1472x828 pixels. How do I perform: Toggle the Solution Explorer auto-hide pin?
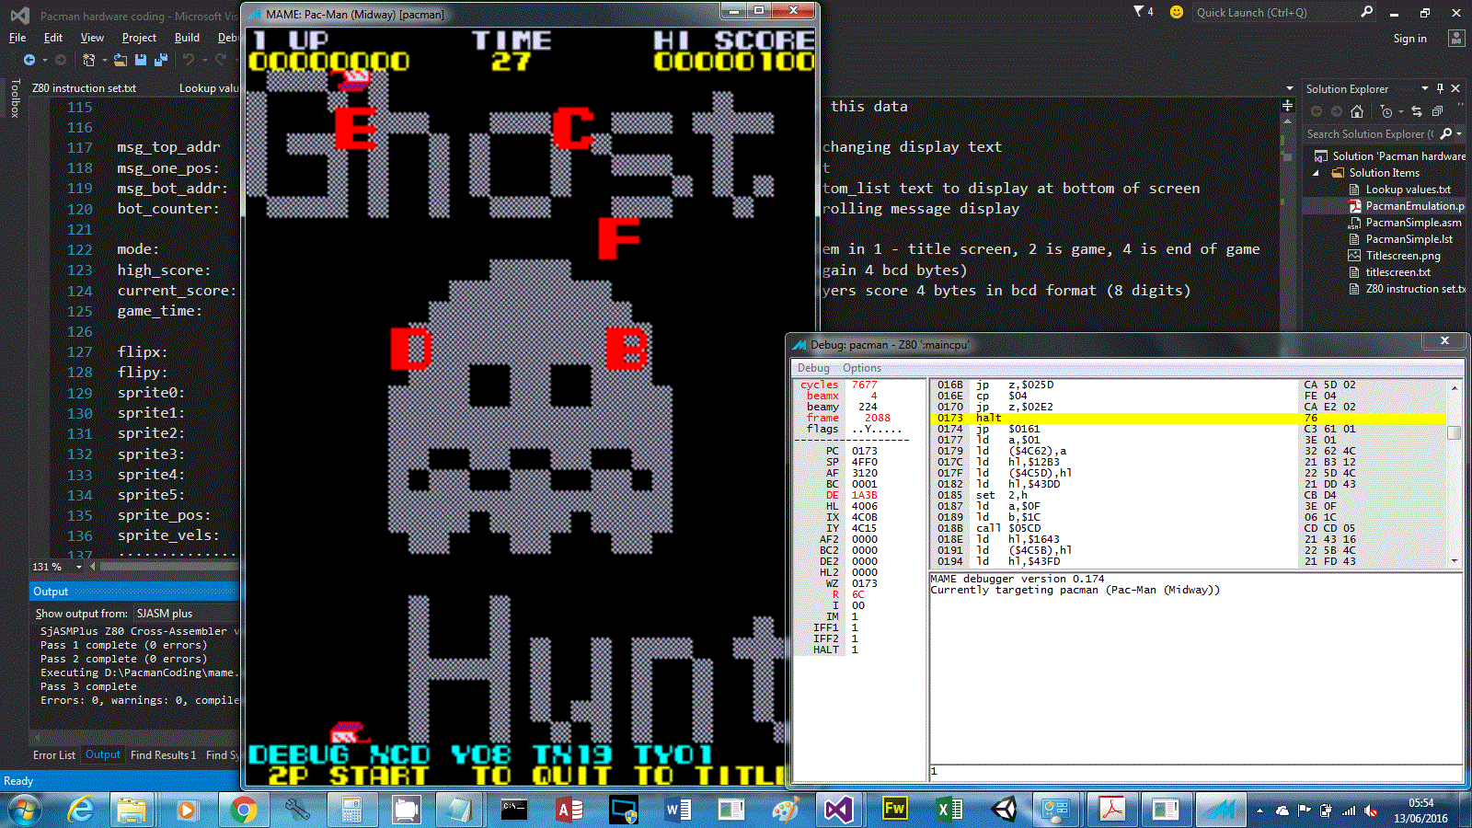1440,88
